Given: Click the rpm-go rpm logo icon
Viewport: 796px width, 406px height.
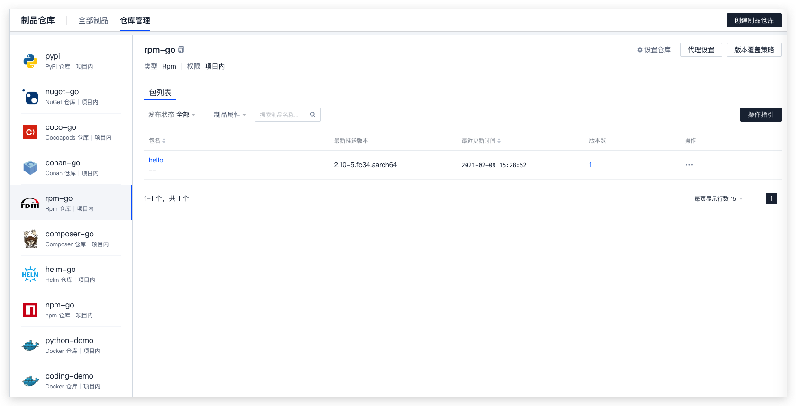Looking at the screenshot, I should coord(30,203).
